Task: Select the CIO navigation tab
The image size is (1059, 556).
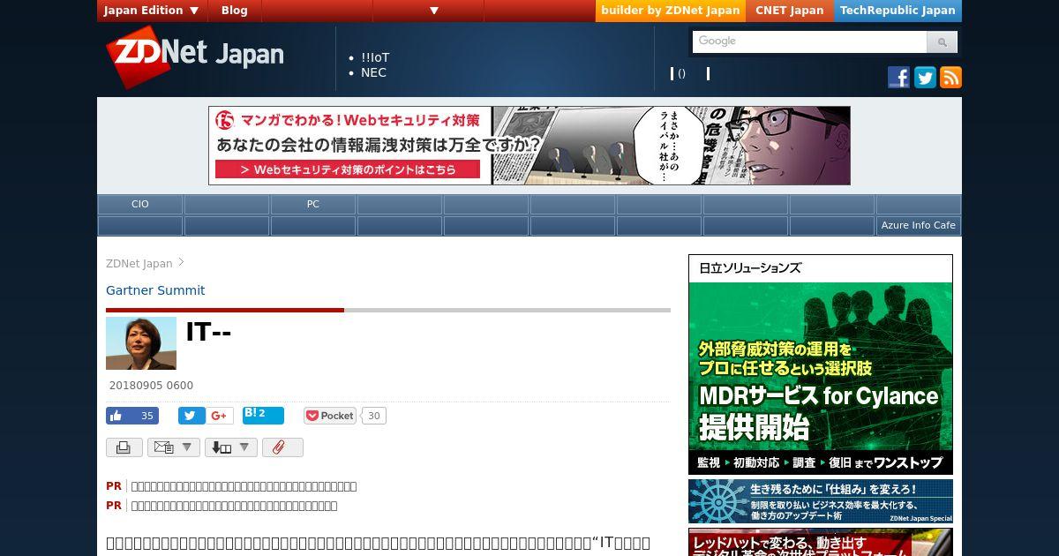Action: (140, 204)
